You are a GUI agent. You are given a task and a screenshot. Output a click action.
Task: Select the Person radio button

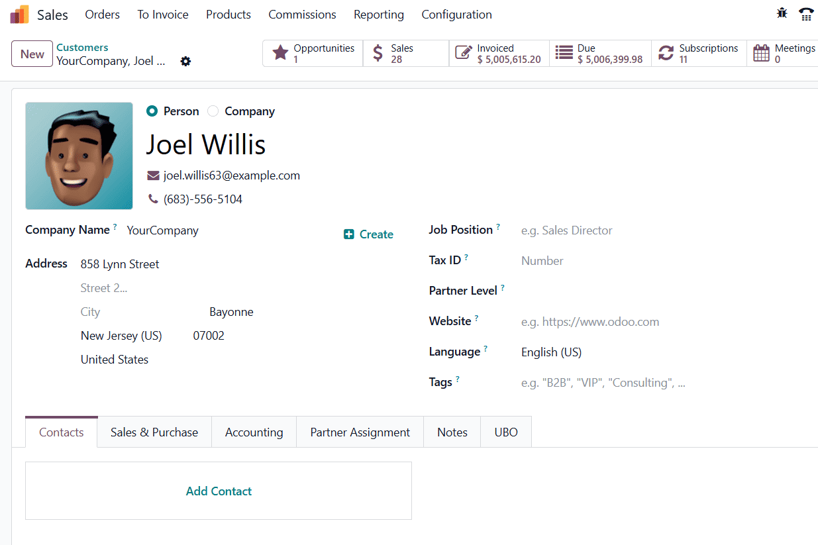click(152, 111)
